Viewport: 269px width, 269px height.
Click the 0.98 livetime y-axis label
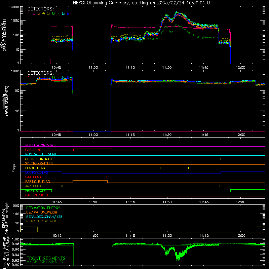pos(15,244)
